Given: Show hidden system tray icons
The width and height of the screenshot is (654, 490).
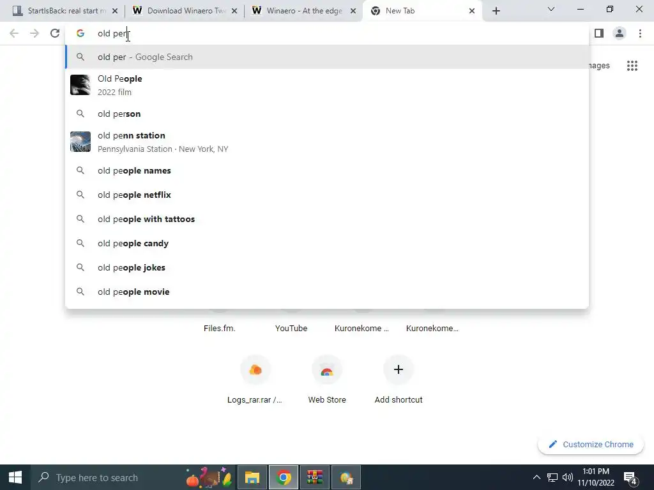Looking at the screenshot, I should tap(536, 477).
